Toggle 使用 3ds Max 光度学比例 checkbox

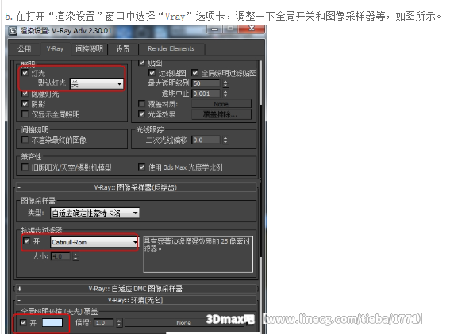(141, 167)
